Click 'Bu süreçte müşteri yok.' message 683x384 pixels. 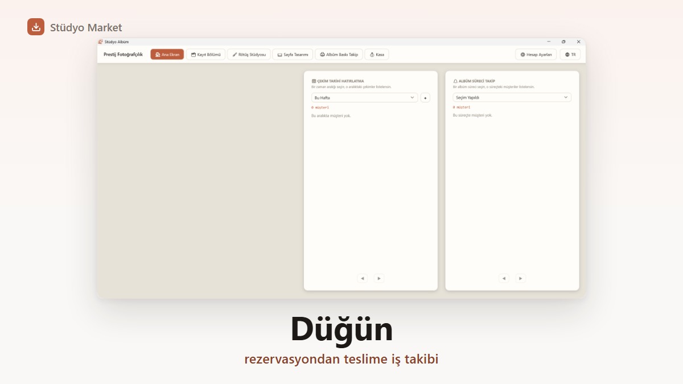pos(472,115)
